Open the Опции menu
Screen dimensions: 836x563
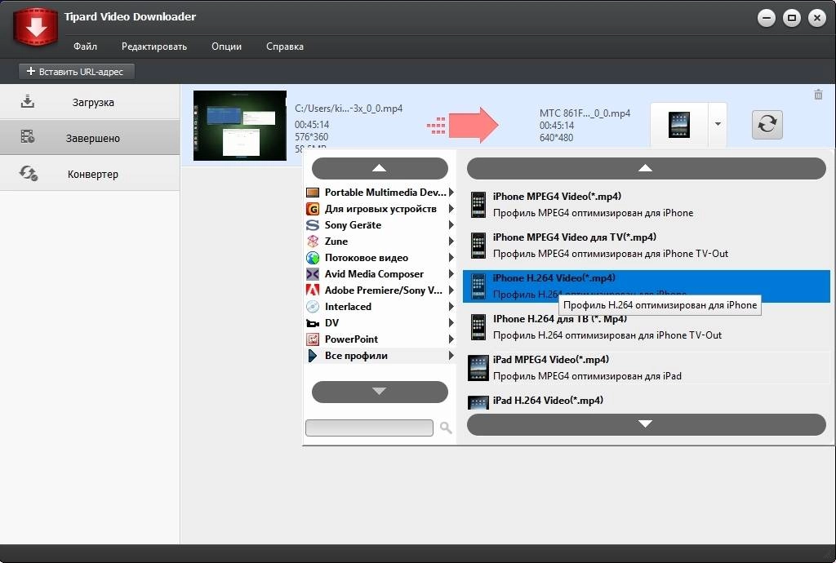pos(226,47)
